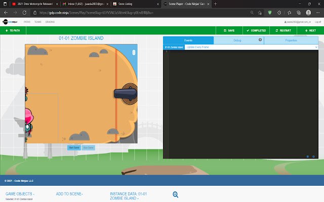This screenshot has width=324, height=202.
Task: Expand the GAME OBJECTS section
Action: 20,194
